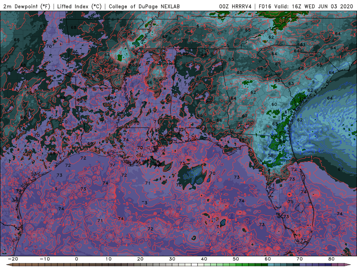Click the 'F016 Valid: 16Z WED JUN 03 2020' text
Viewport: 357px width, 267px height.
pos(306,6)
